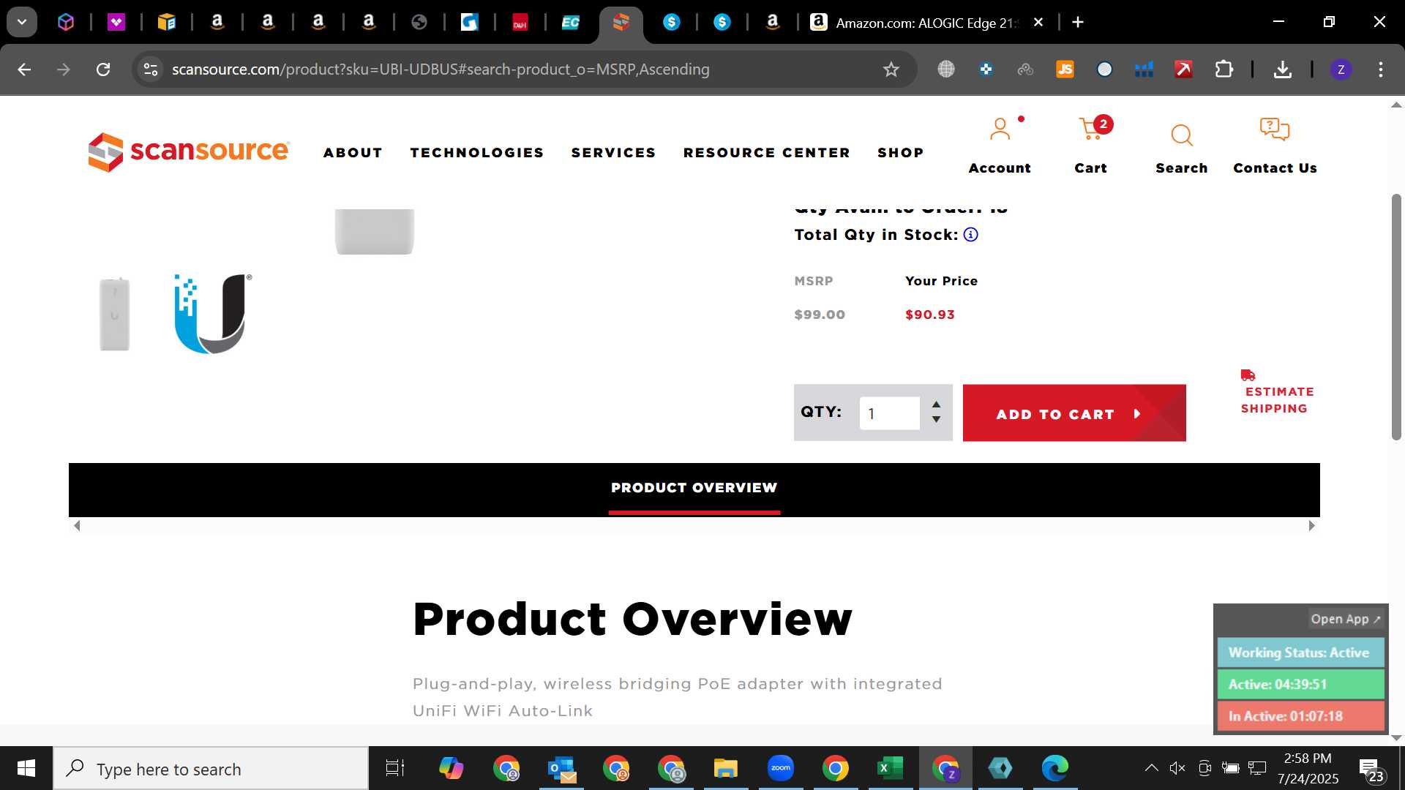Open the browser Extensions puzzle icon
This screenshot has height=790, width=1405.
(x=1224, y=69)
